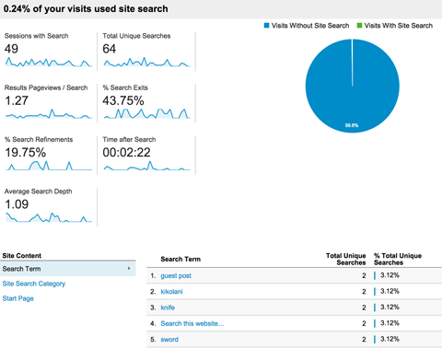Image resolution: width=442 pixels, height=348 pixels.
Task: Click the '0.24% of your visits used site search' title
Action: click(86, 8)
